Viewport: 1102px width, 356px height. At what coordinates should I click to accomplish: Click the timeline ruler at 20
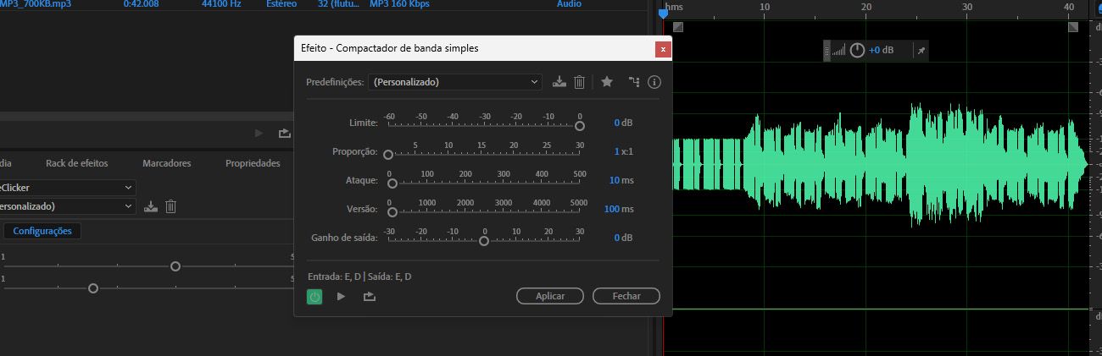point(865,7)
